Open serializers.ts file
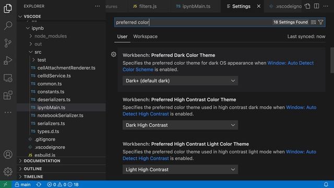The width and height of the screenshot is (334, 188). 62,123
